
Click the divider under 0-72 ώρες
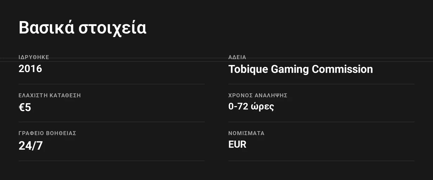pyautogui.click(x=321, y=122)
